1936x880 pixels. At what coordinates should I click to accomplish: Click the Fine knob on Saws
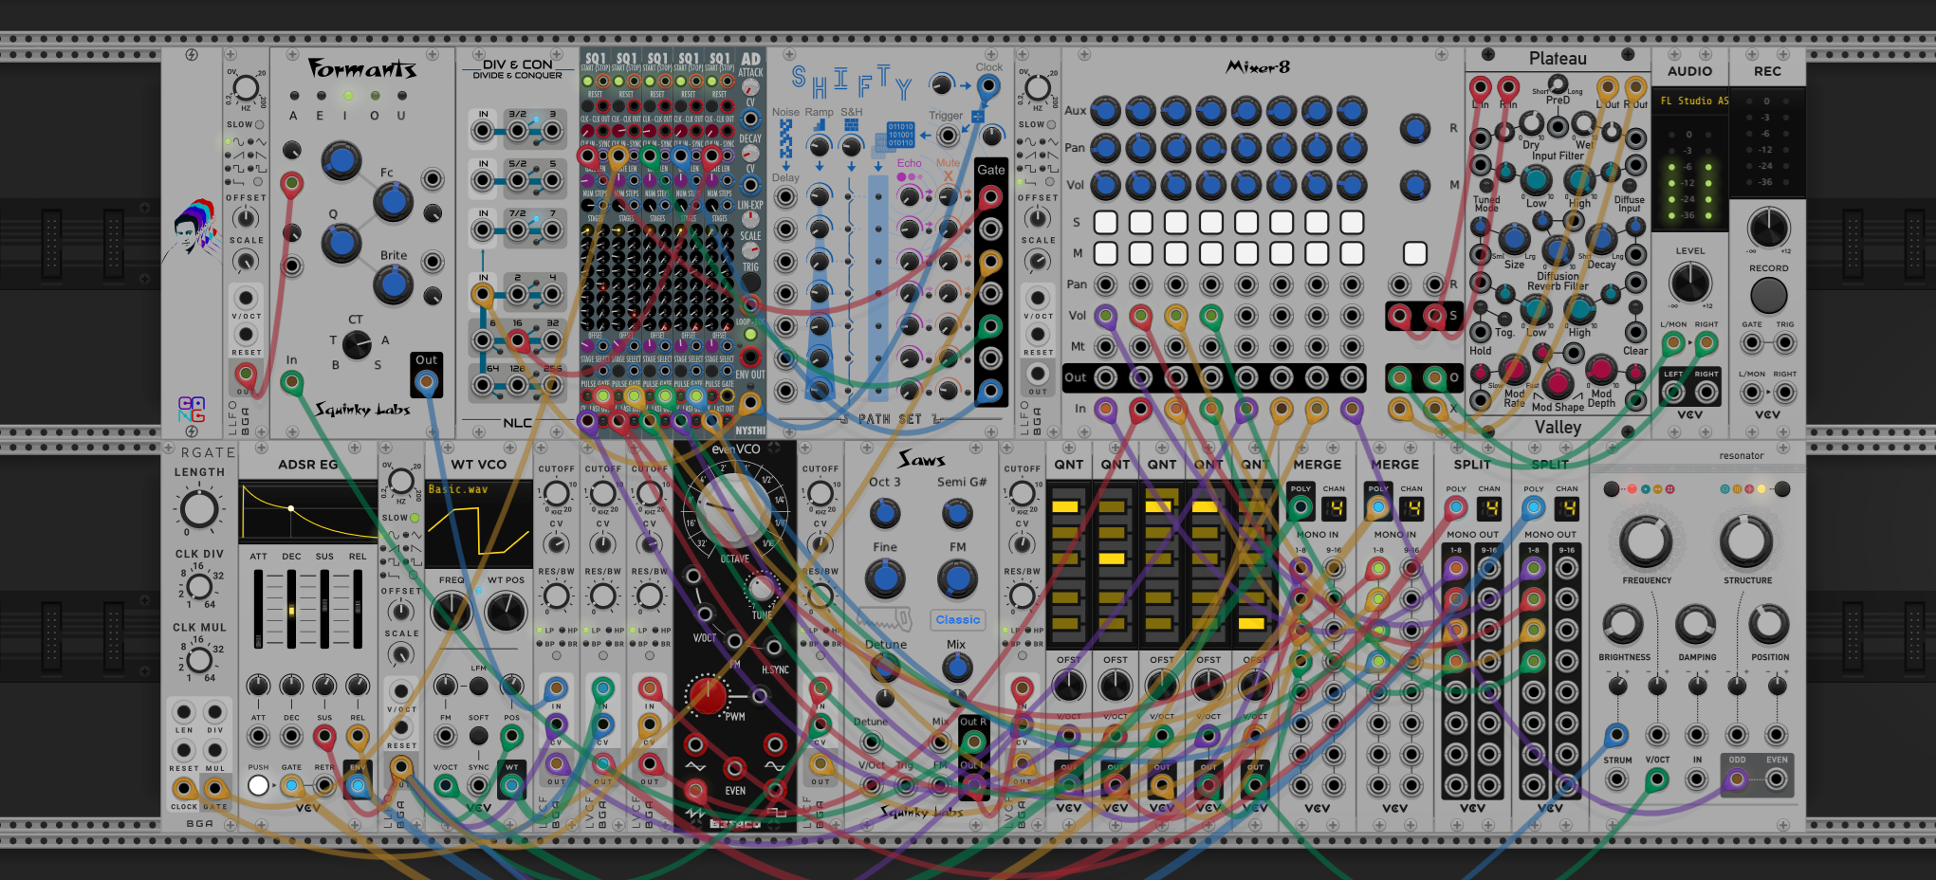[884, 577]
